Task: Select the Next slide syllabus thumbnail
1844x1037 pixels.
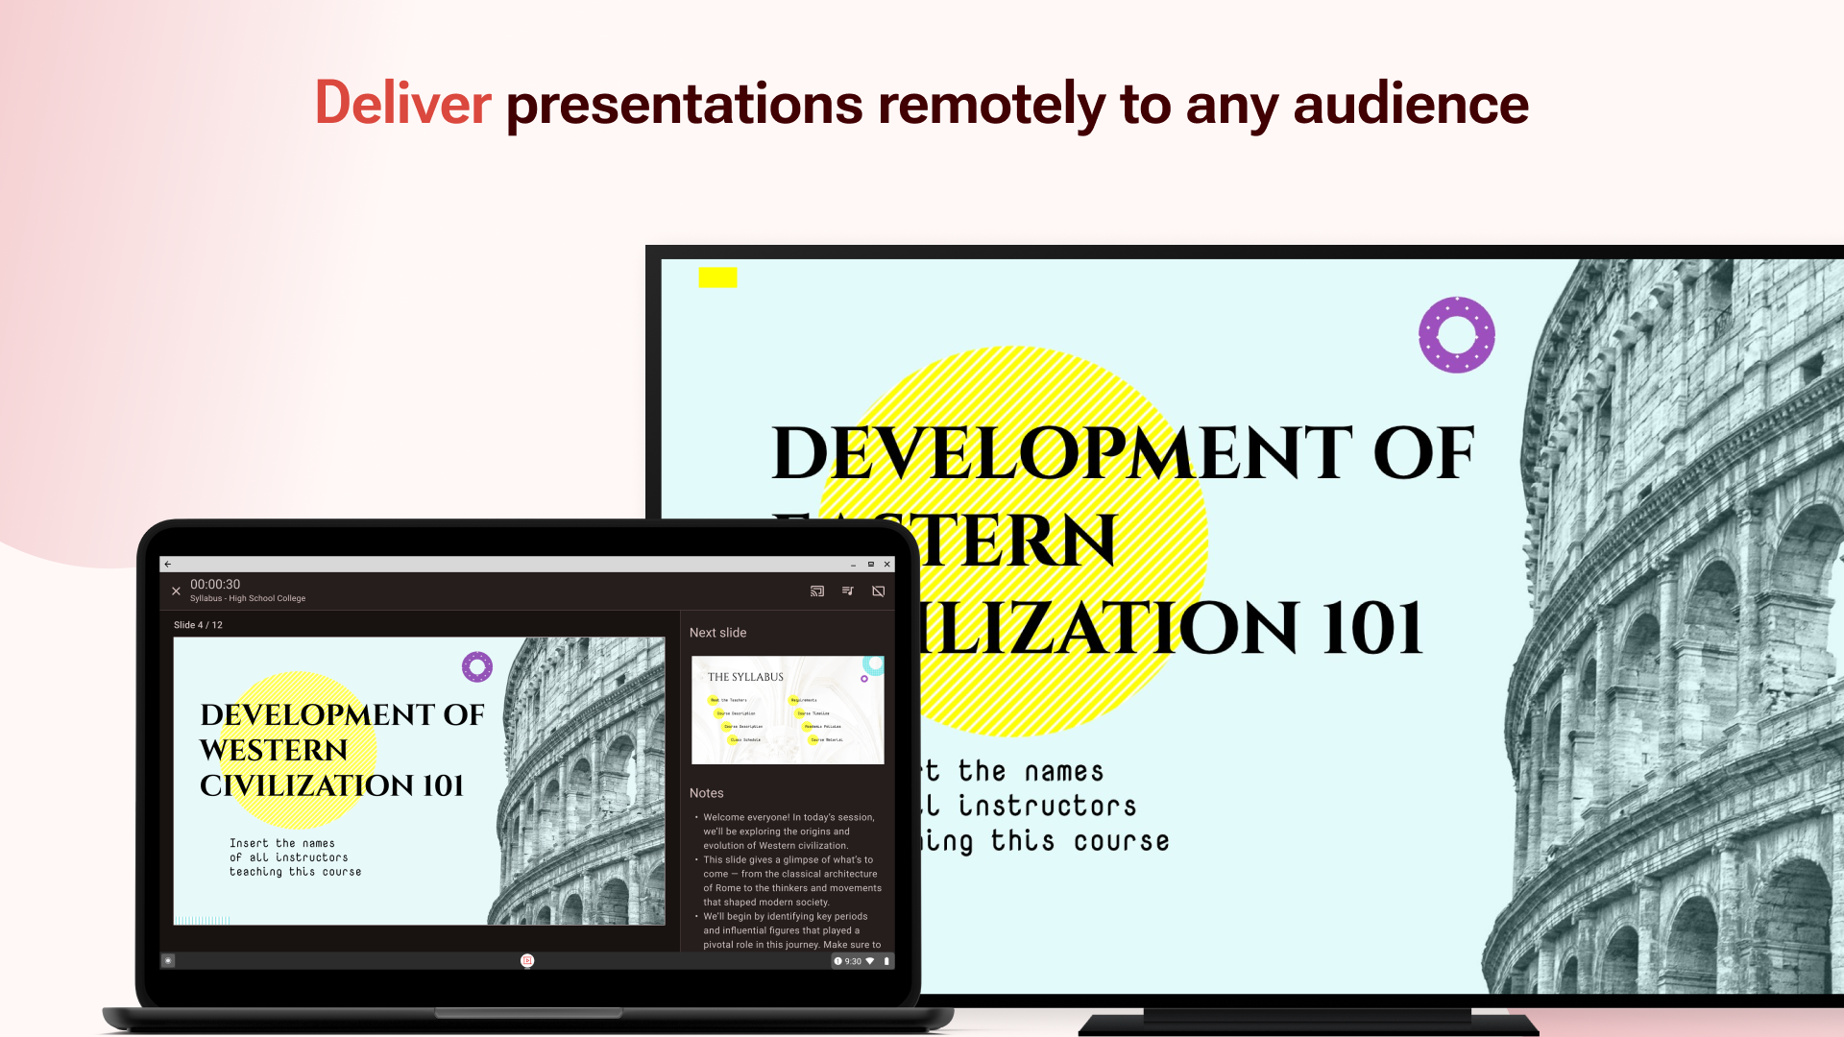Action: coord(788,711)
